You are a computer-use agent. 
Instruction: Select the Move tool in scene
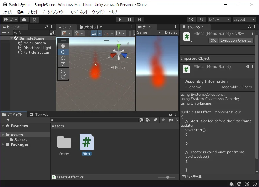[63, 52]
